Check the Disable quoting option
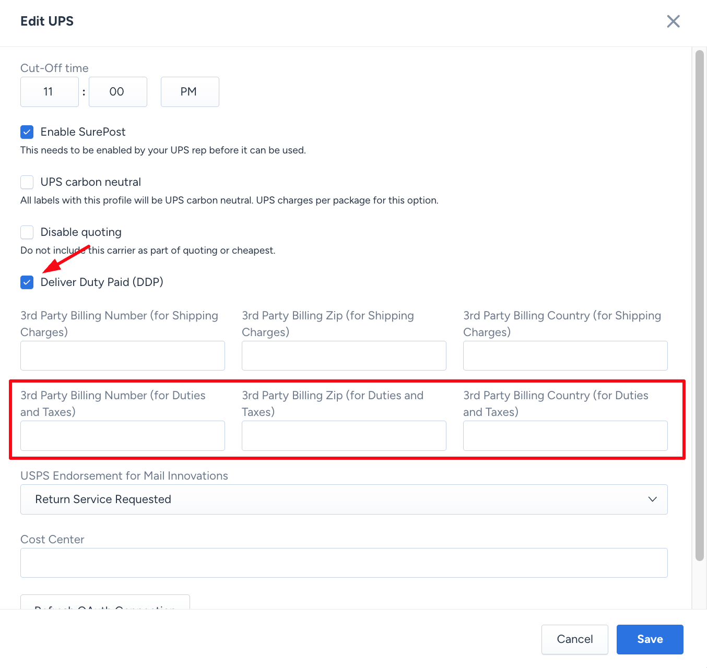Viewport: 707px width, 668px height. 27,232
